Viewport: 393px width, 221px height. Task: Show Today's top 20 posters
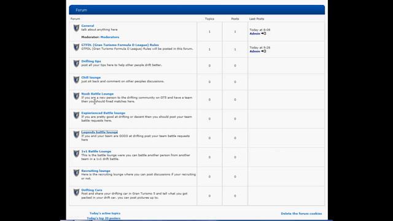point(104,219)
